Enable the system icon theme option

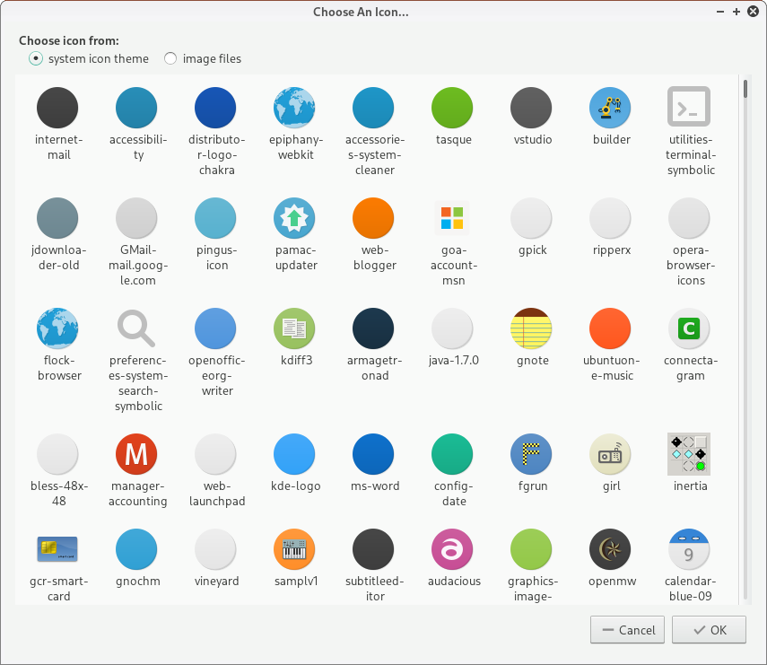(x=36, y=59)
